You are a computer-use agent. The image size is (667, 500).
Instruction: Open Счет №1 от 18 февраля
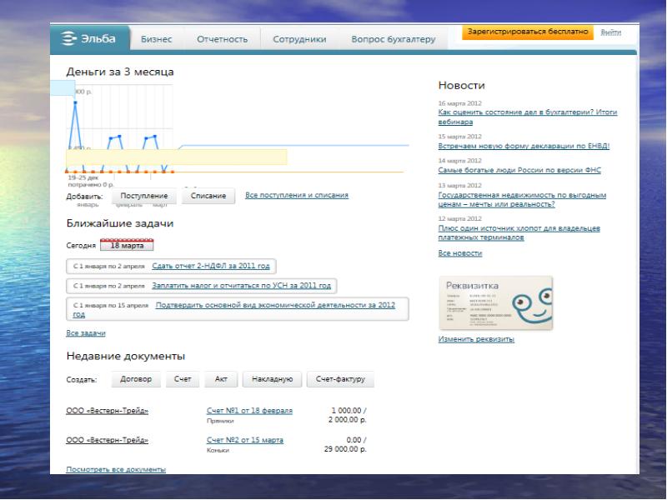point(249,411)
